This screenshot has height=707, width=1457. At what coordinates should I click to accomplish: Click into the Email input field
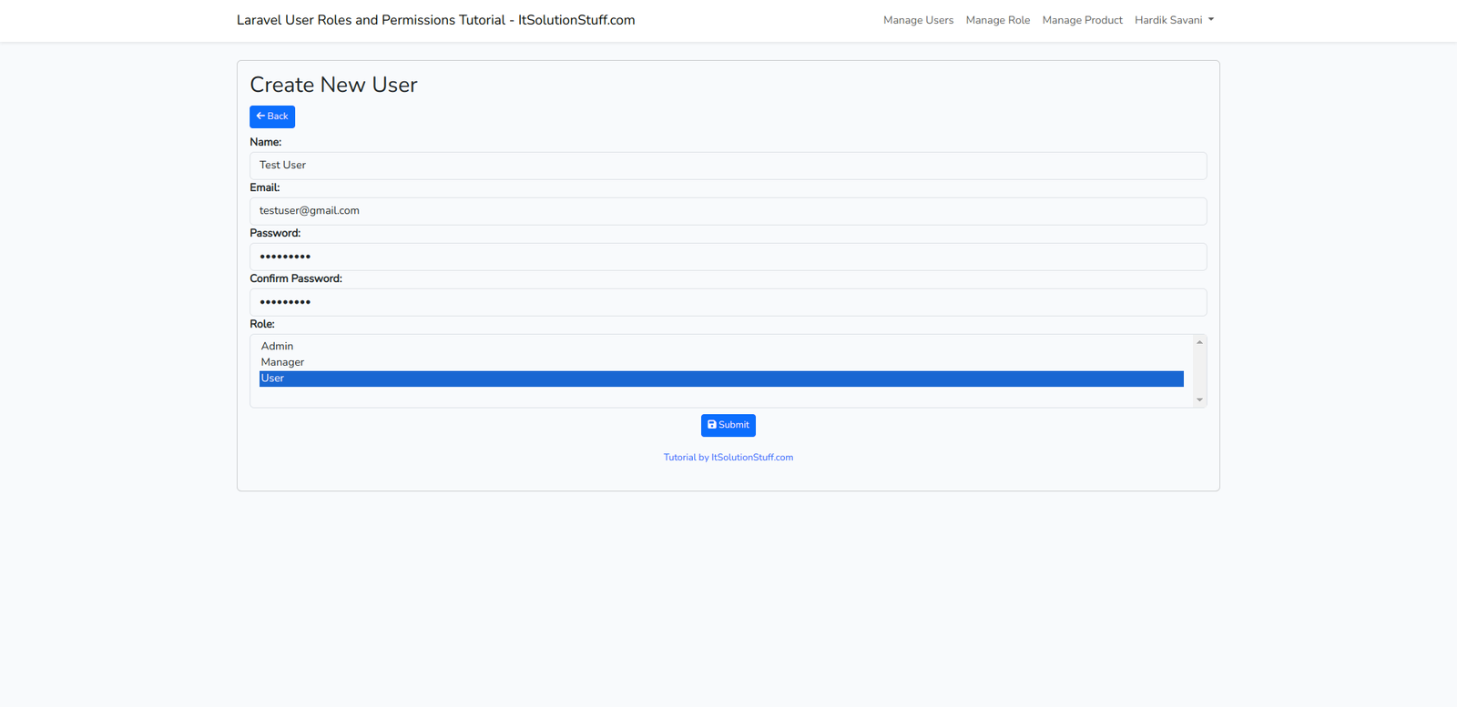click(x=728, y=211)
